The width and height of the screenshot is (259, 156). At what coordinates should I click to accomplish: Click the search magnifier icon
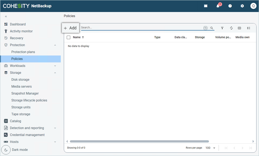[212, 28]
